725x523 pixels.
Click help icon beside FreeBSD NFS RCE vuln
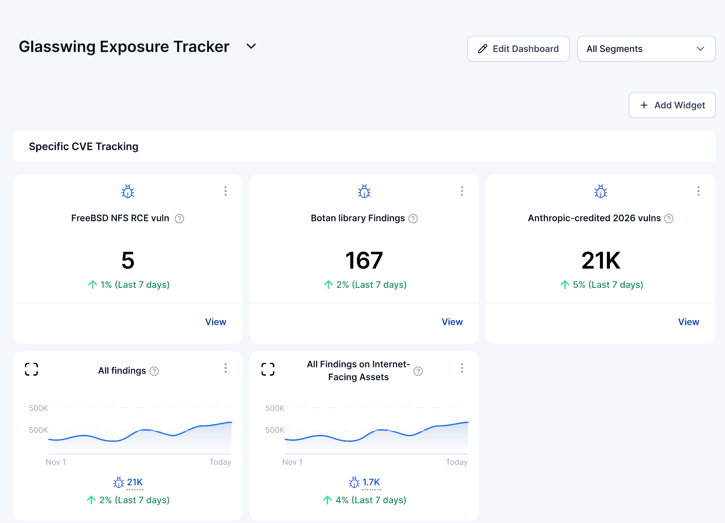tap(179, 218)
